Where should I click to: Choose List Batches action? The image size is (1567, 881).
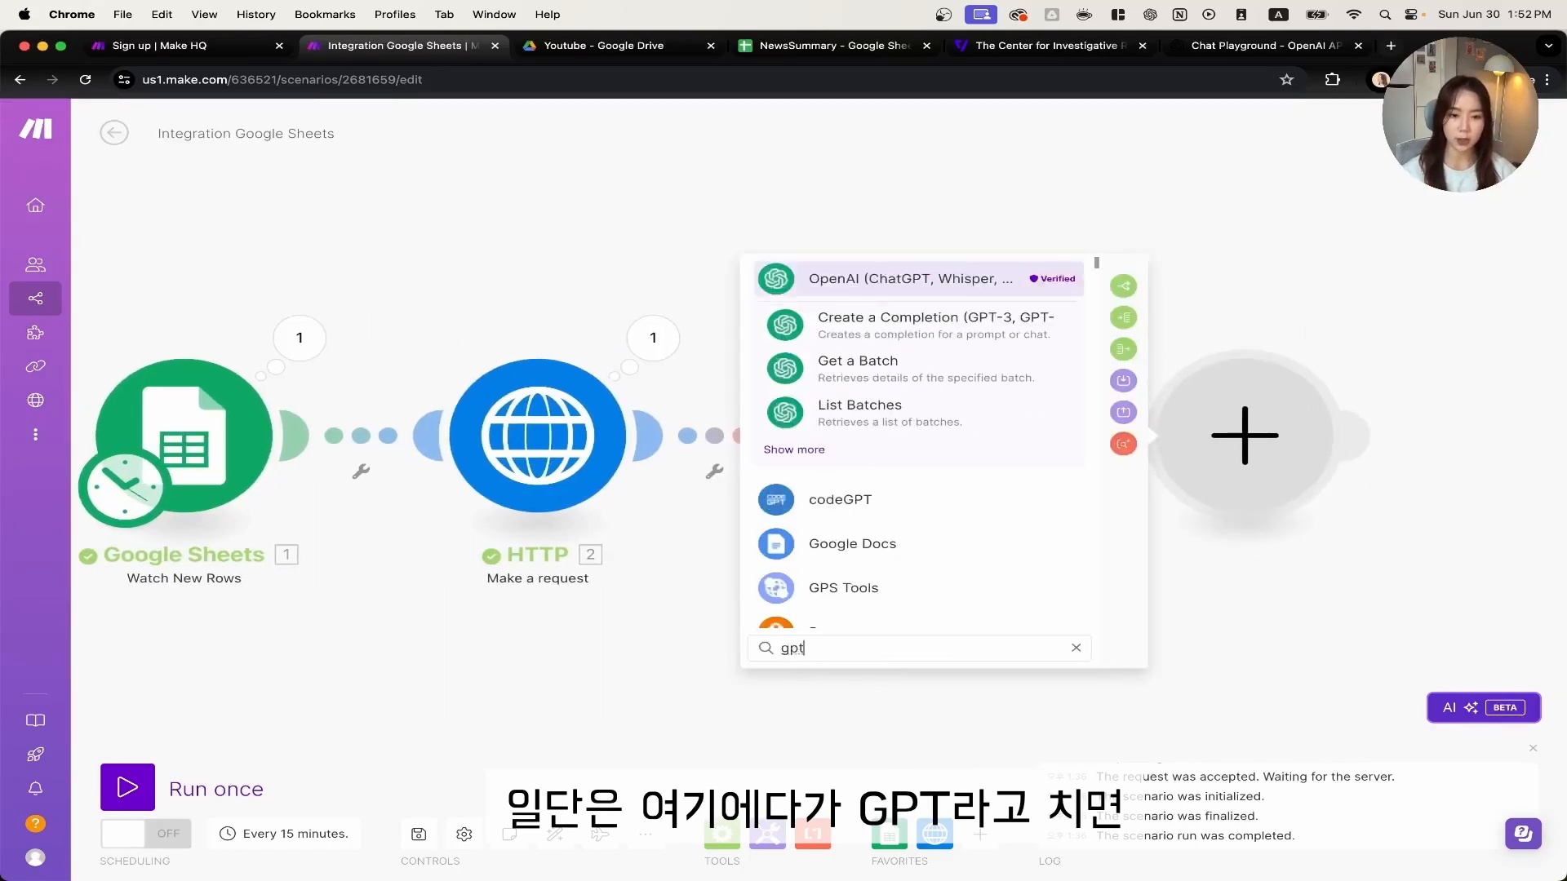click(x=920, y=413)
